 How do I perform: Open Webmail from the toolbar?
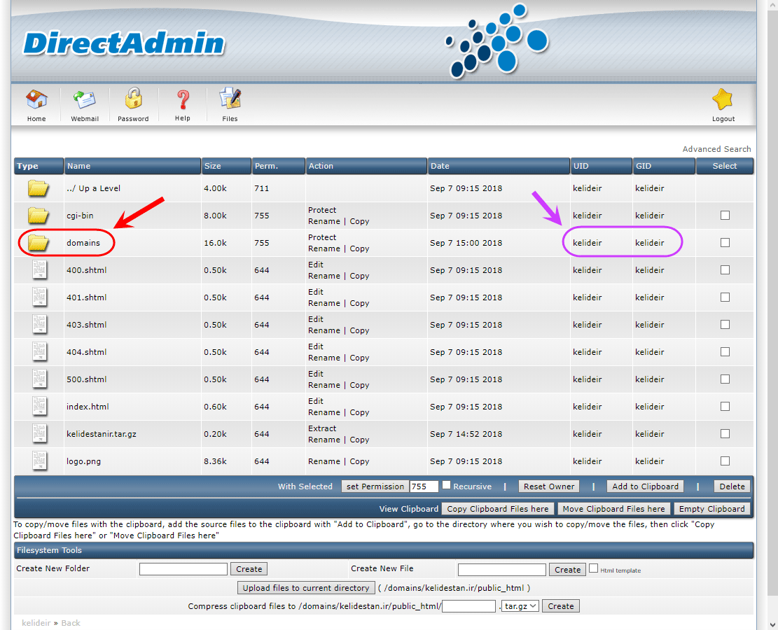tap(84, 99)
